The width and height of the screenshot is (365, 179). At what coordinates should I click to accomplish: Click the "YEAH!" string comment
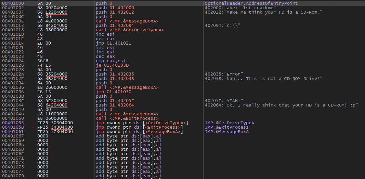[224, 101]
